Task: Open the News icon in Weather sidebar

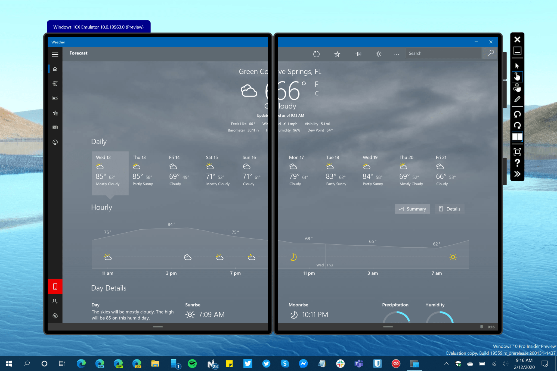Action: pos(55,127)
